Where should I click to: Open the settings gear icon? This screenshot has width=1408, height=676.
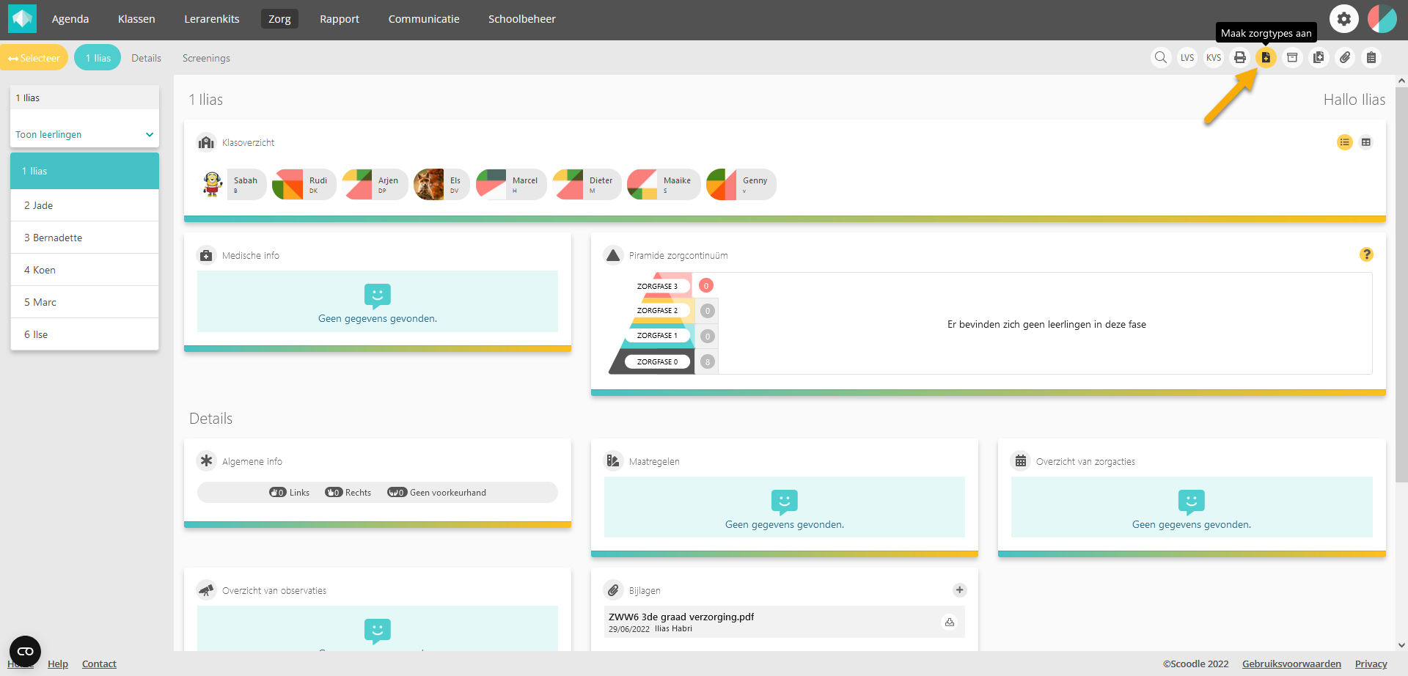(1343, 19)
